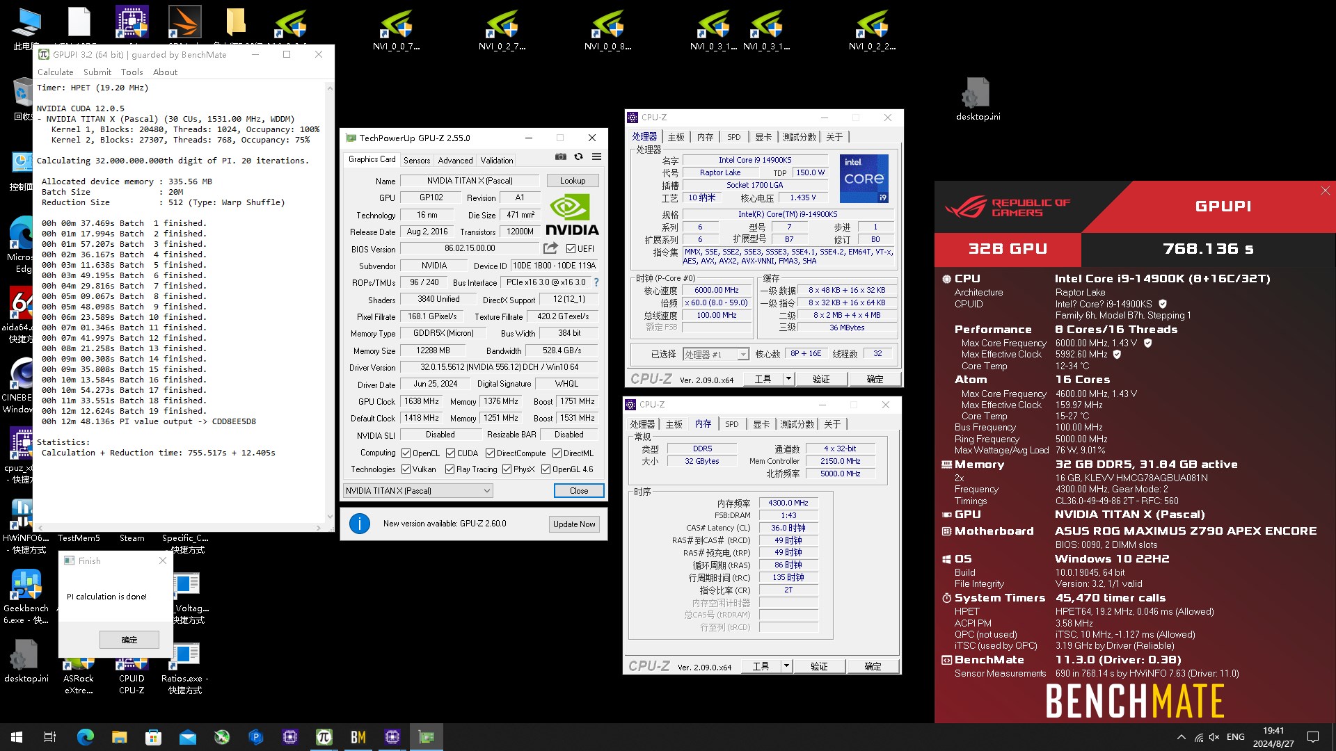The width and height of the screenshot is (1336, 751).
Task: Click the blue info icon in update bar
Action: (360, 524)
